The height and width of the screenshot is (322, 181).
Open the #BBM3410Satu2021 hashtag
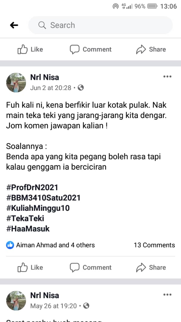43,198
